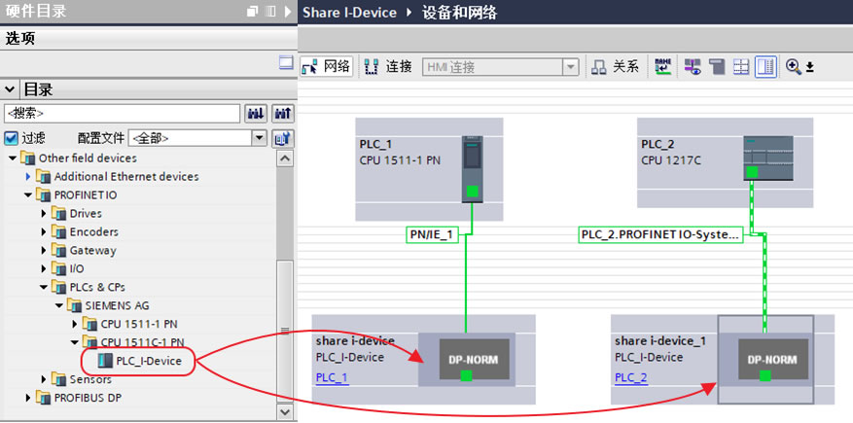The width and height of the screenshot is (853, 423).
Task: Expand the Additional Ethernet devices folder
Action: (28, 177)
